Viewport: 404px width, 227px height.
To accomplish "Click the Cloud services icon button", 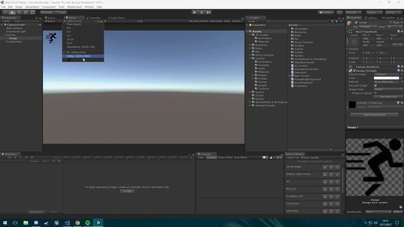I will (x=340, y=13).
